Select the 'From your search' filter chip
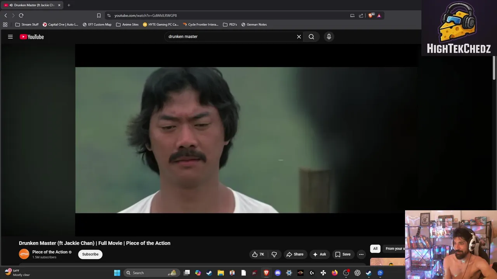The height and width of the screenshot is (279, 497). tap(395, 248)
